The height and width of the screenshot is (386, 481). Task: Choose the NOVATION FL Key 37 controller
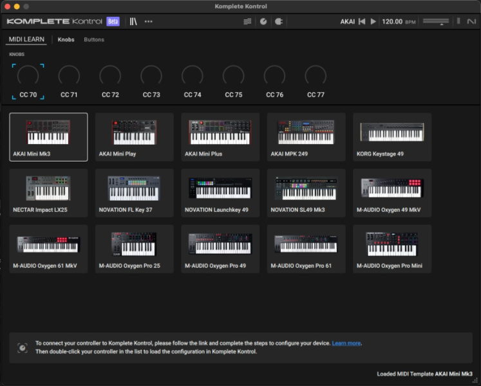[135, 193]
